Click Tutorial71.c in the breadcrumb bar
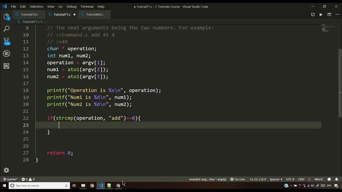 pyautogui.click(x=31, y=21)
